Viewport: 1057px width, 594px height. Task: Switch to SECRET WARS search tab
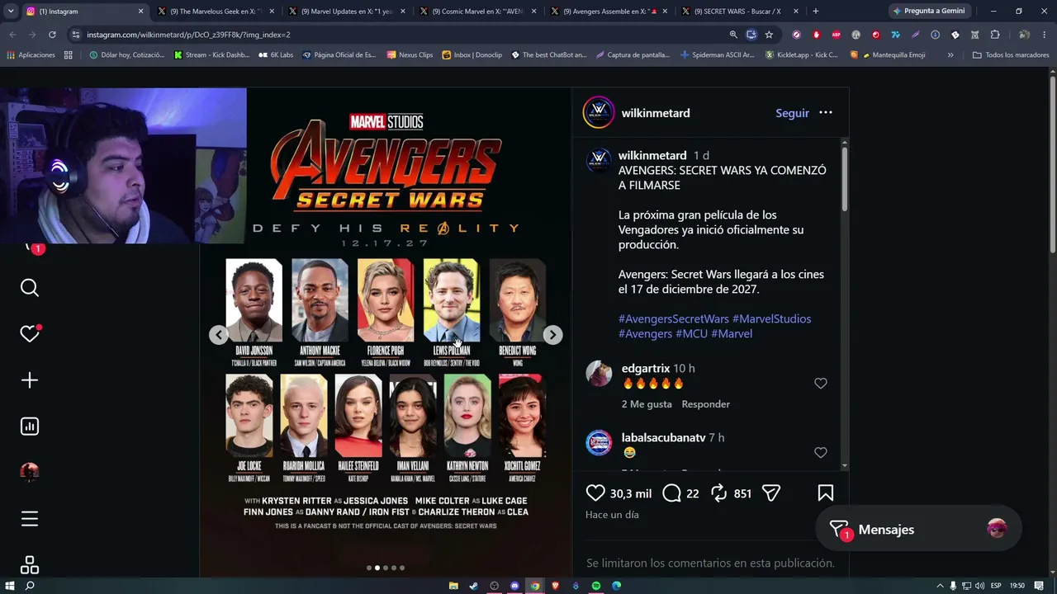tap(739, 12)
